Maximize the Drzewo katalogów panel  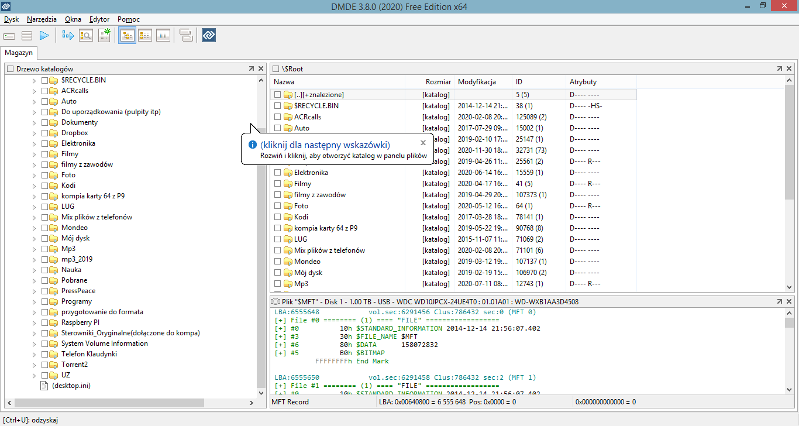[252, 68]
